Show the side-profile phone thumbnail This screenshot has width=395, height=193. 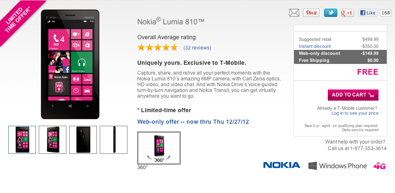tap(114, 140)
